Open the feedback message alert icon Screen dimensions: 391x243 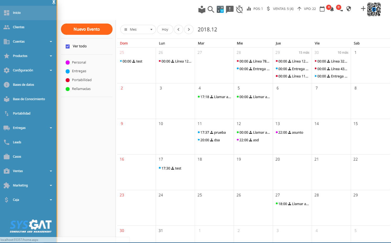pos(230,9)
